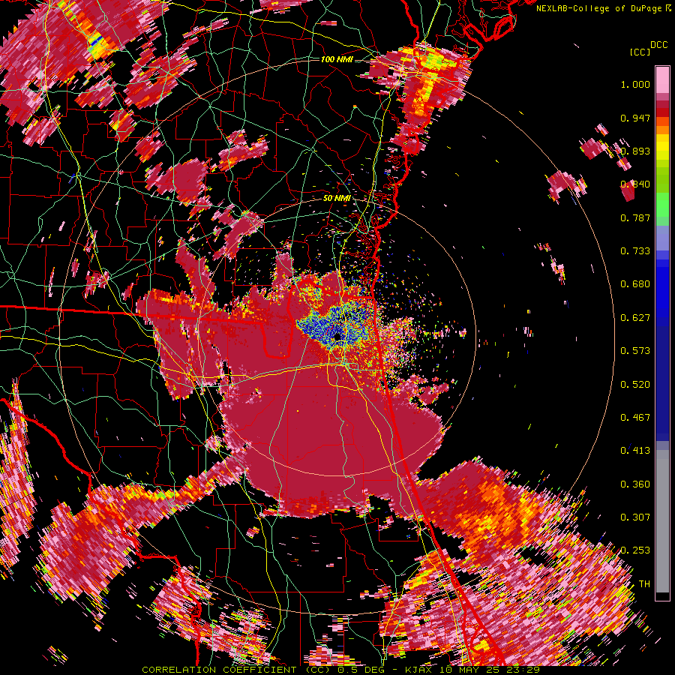Image resolution: width=675 pixels, height=675 pixels.
Task: Click the 0.787 scale value
Action: tap(635, 217)
